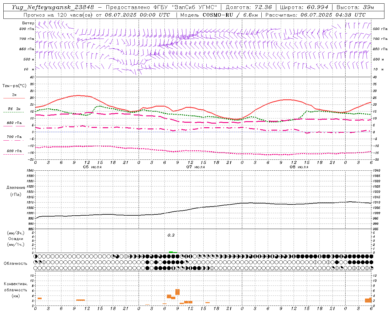Click the 850 гПа temperature legend entry

(x=14, y=123)
